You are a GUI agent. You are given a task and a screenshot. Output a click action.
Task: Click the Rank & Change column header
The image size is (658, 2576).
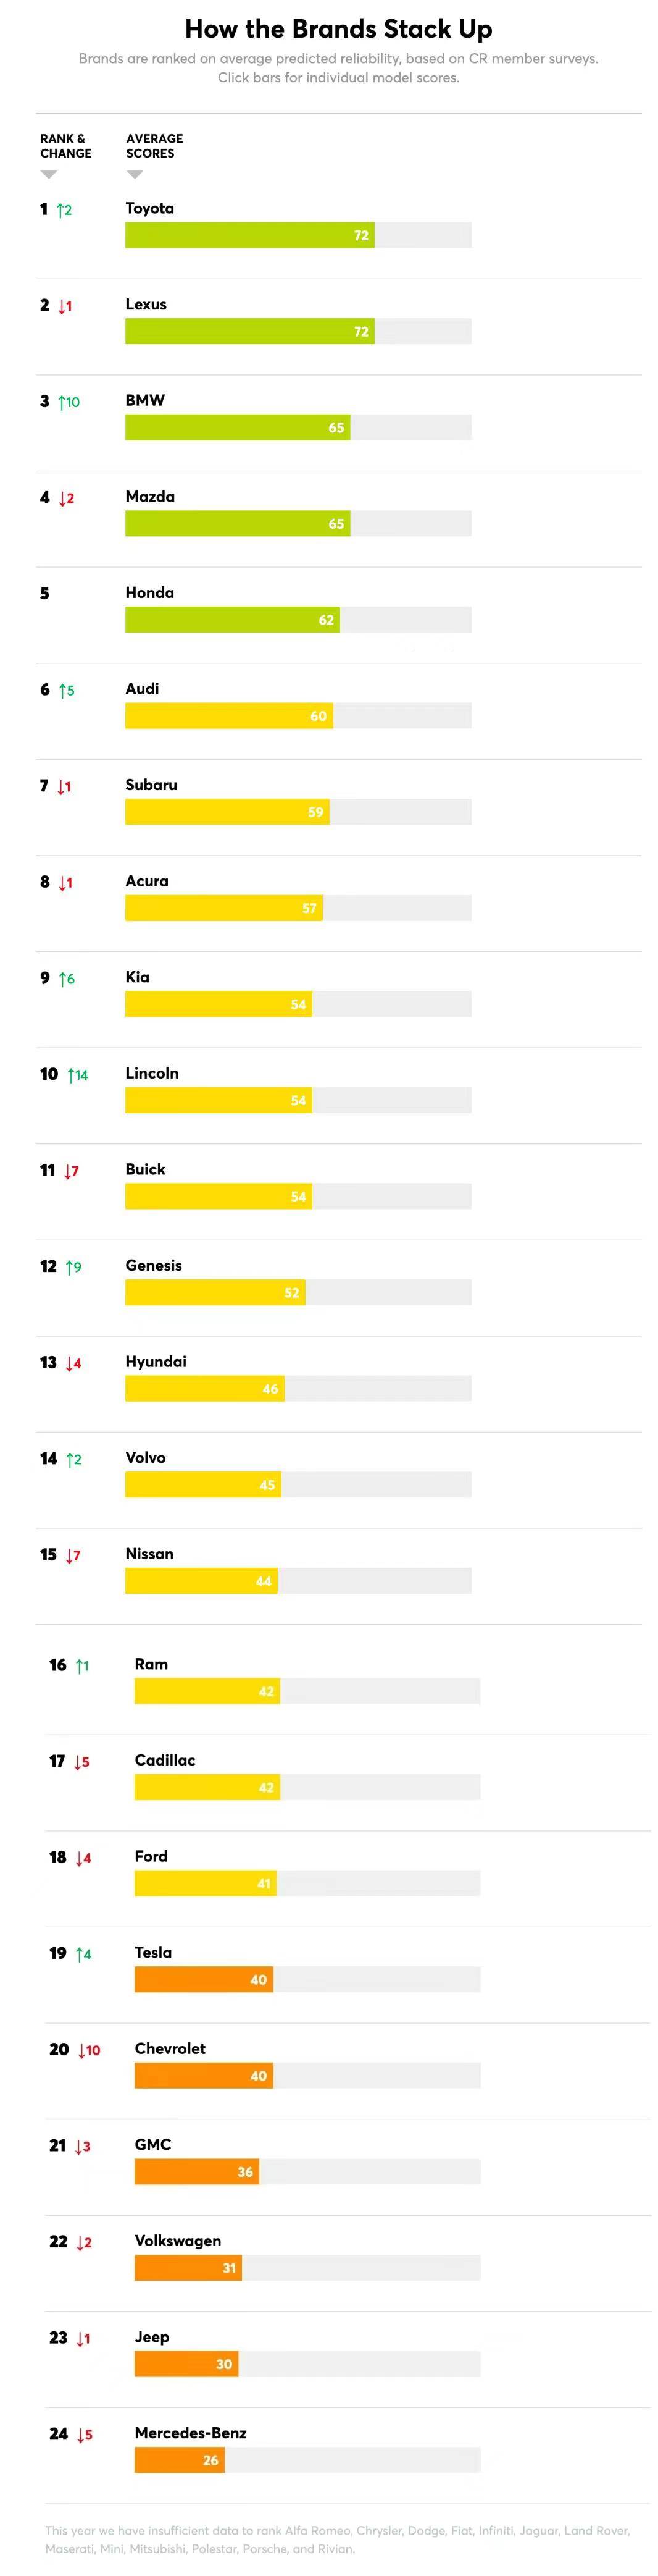click(66, 146)
